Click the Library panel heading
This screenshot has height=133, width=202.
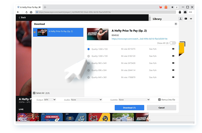coord(157,19)
